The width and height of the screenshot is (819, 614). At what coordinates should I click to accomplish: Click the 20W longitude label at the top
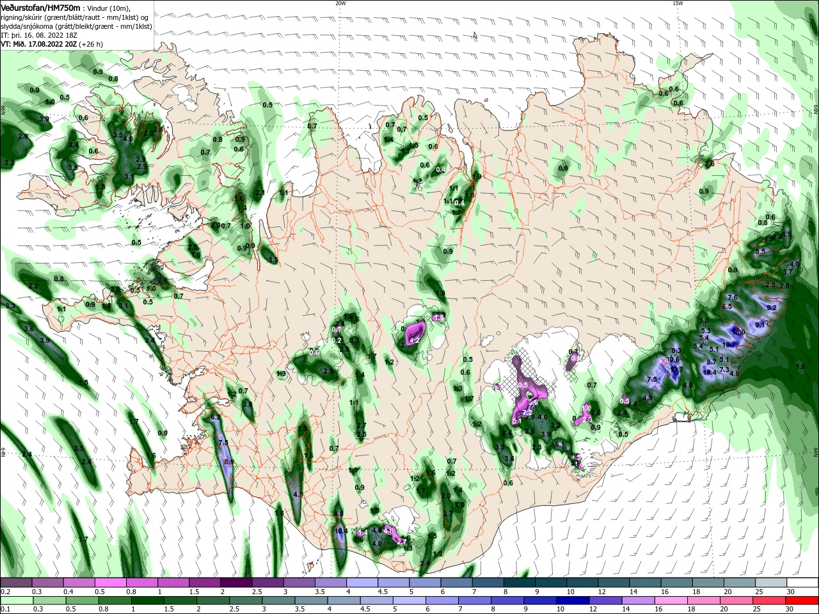click(340, 3)
